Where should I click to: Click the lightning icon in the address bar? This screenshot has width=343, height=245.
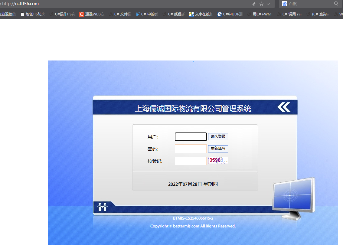coord(254,4)
